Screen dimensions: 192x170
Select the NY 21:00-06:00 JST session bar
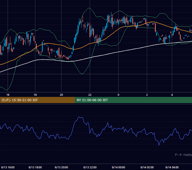tap(134, 100)
